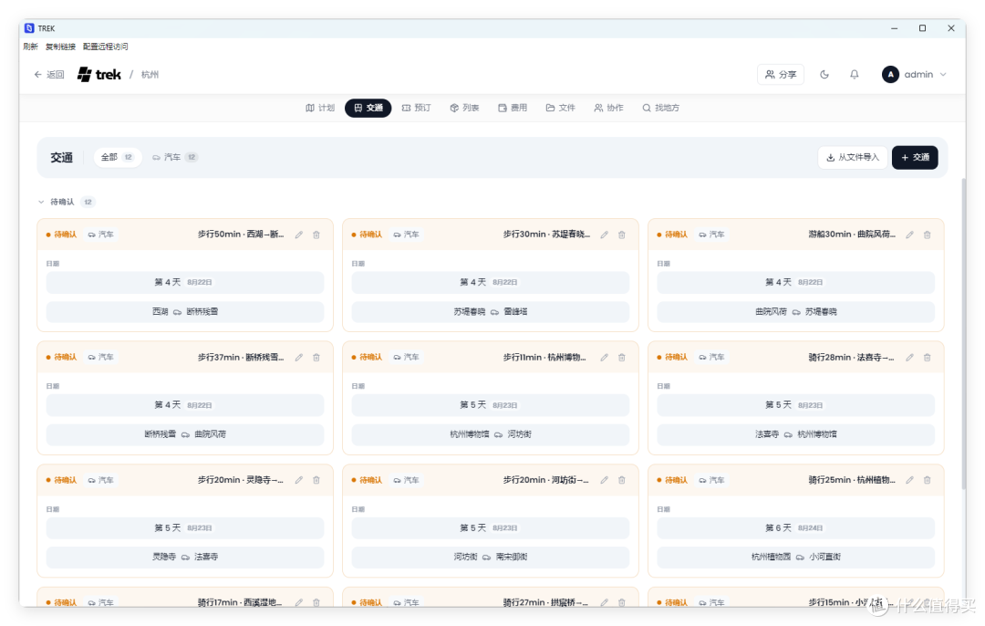Click 灵隐寺 to 法喜寺 route row

coord(185,557)
